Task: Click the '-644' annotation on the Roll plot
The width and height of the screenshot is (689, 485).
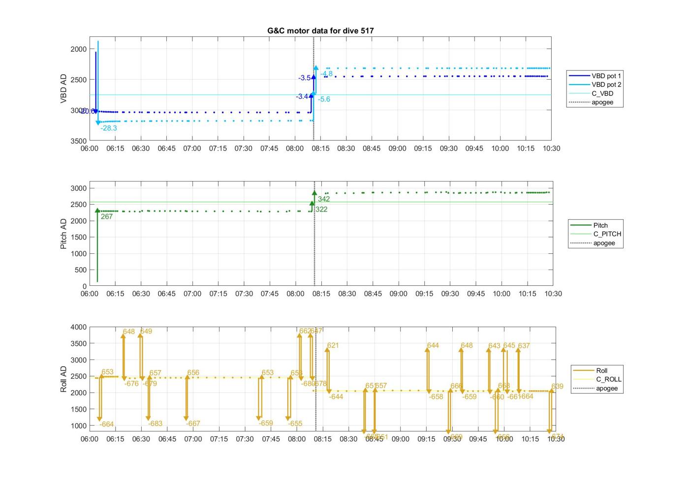Action: [336, 397]
